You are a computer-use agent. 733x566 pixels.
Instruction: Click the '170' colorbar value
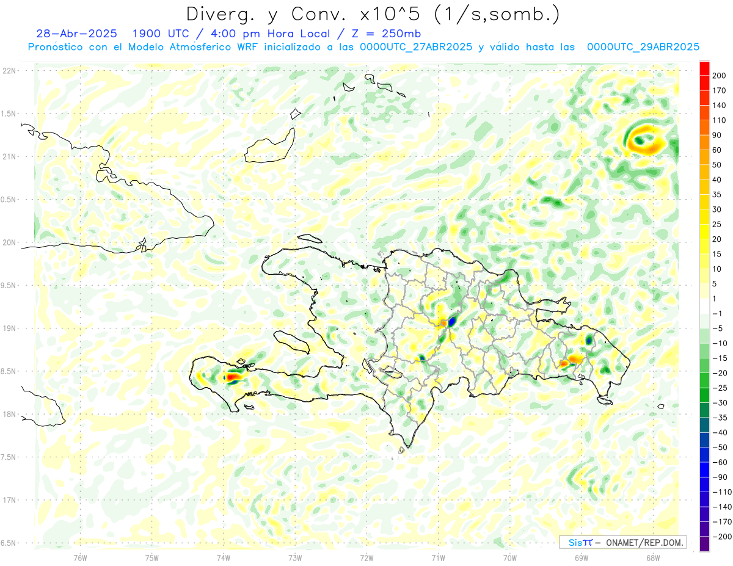click(720, 90)
